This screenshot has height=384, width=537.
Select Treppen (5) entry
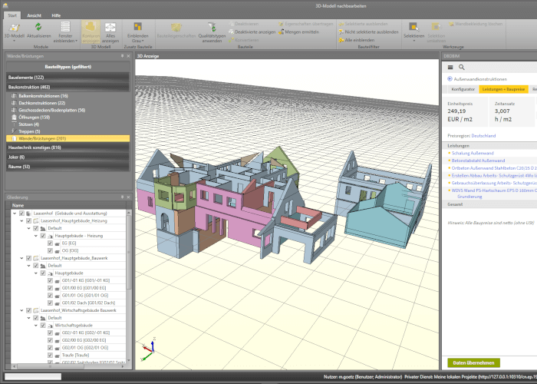[x=68, y=131]
